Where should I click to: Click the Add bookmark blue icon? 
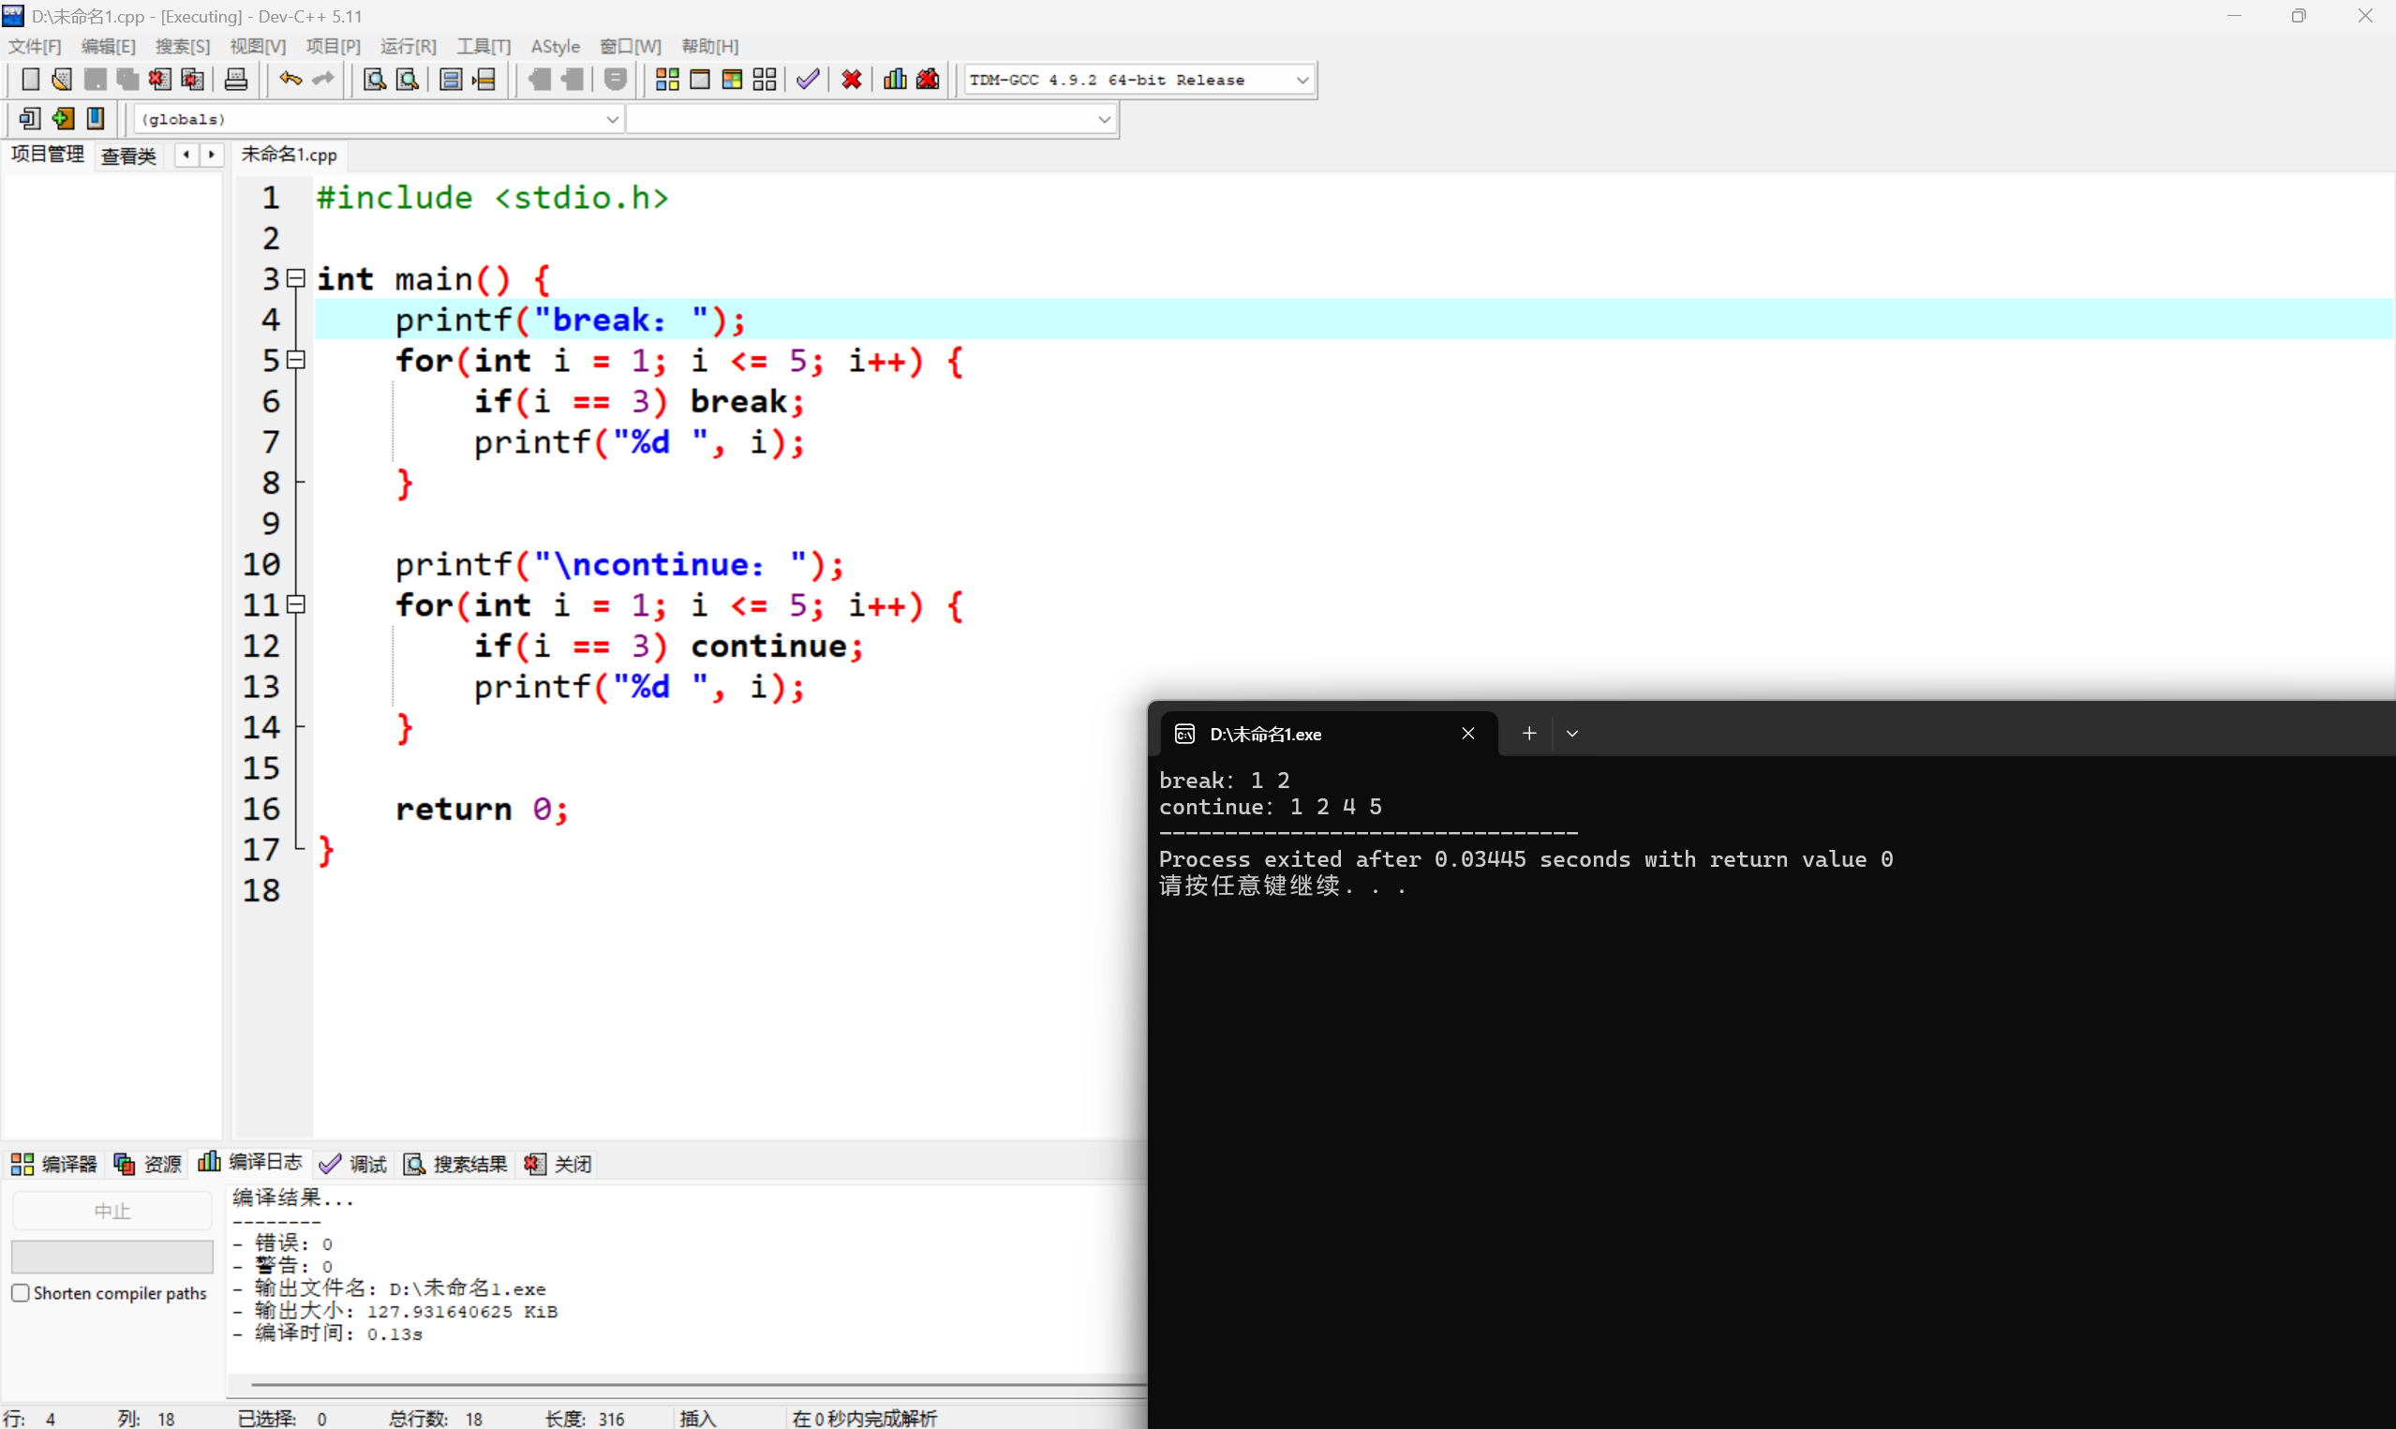click(96, 118)
